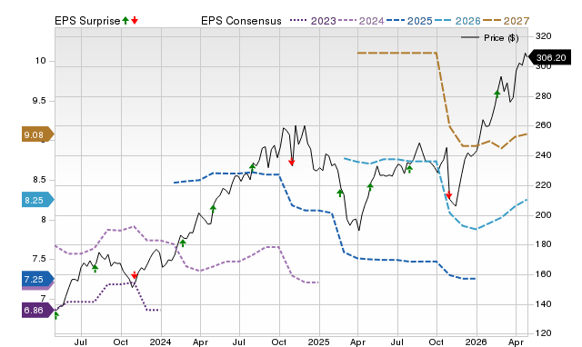Click the 2025 label on the time axis

point(318,342)
